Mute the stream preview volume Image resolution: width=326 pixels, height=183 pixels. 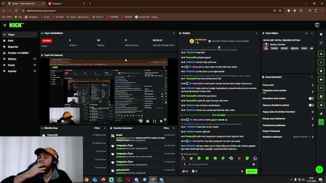click(63, 121)
